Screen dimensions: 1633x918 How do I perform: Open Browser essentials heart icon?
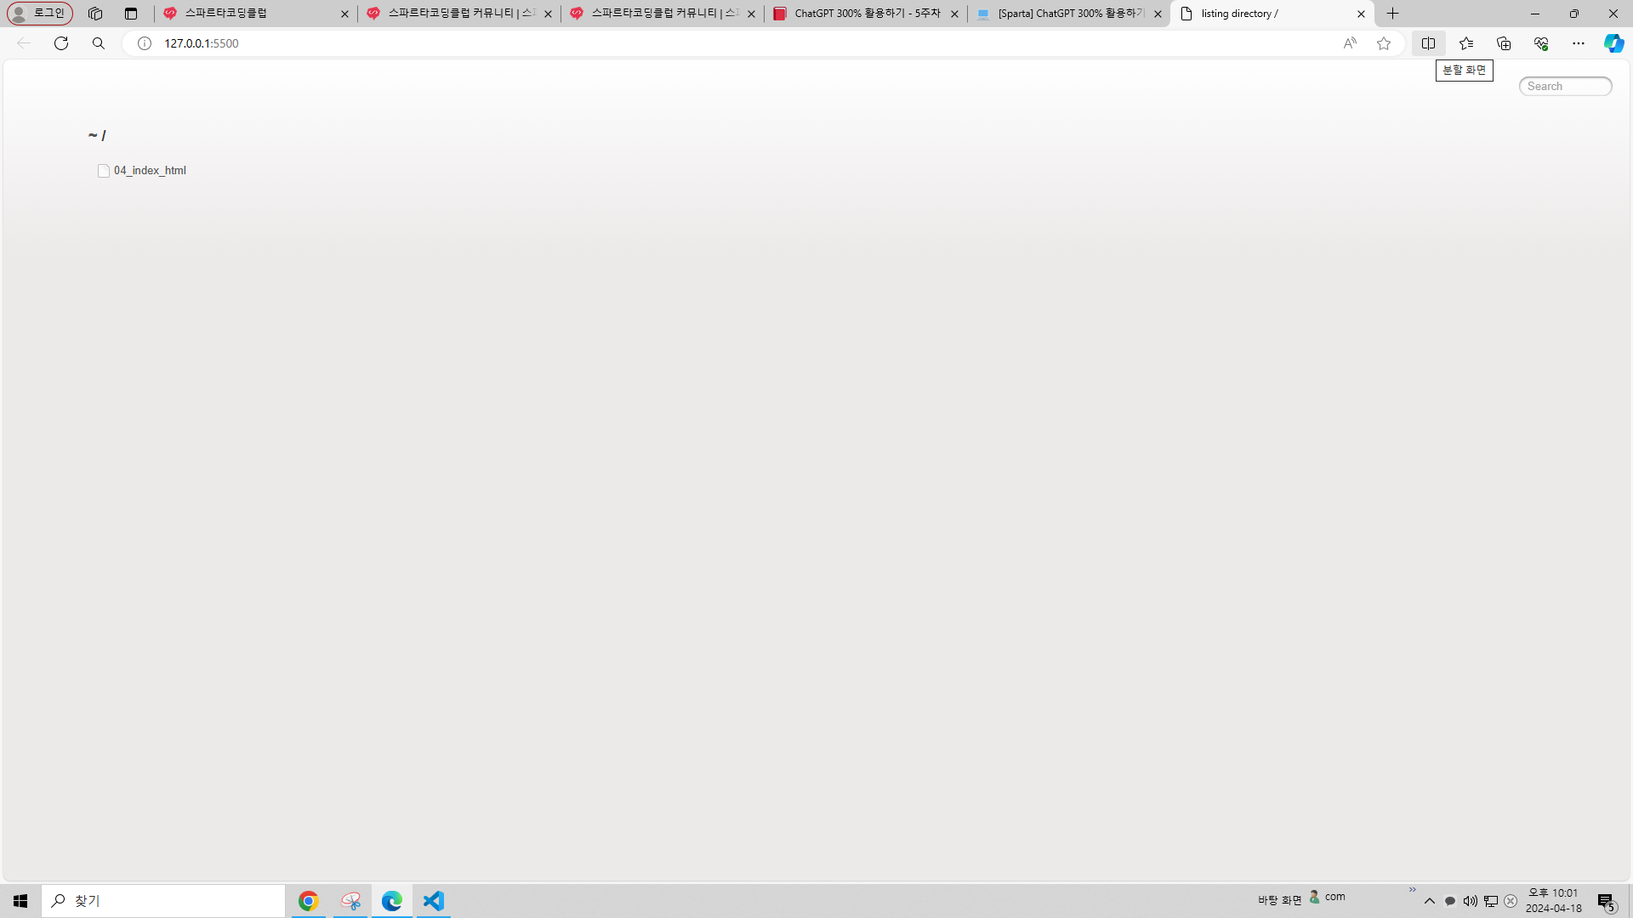(1541, 43)
